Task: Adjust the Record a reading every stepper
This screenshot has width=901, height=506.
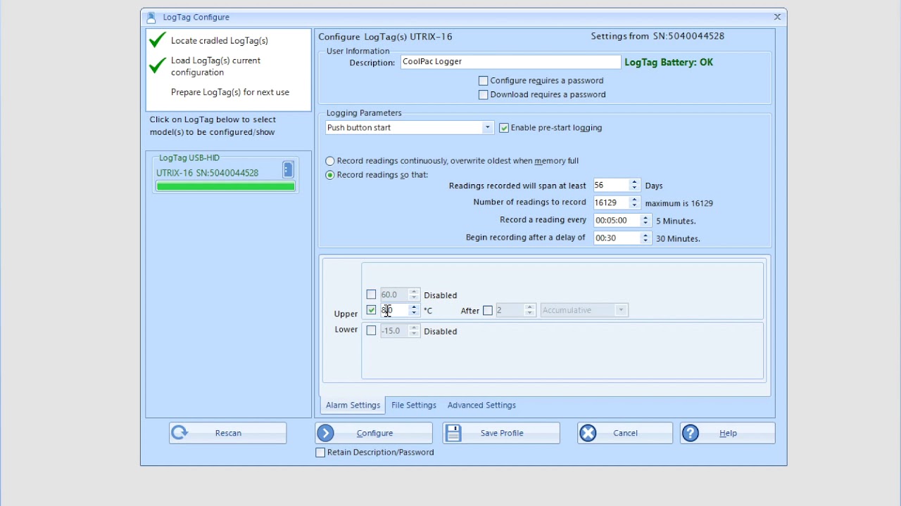Action: click(x=645, y=220)
